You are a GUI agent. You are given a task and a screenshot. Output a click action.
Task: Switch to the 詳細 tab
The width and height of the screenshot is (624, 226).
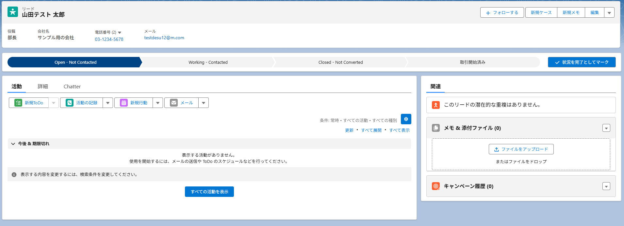(x=43, y=86)
